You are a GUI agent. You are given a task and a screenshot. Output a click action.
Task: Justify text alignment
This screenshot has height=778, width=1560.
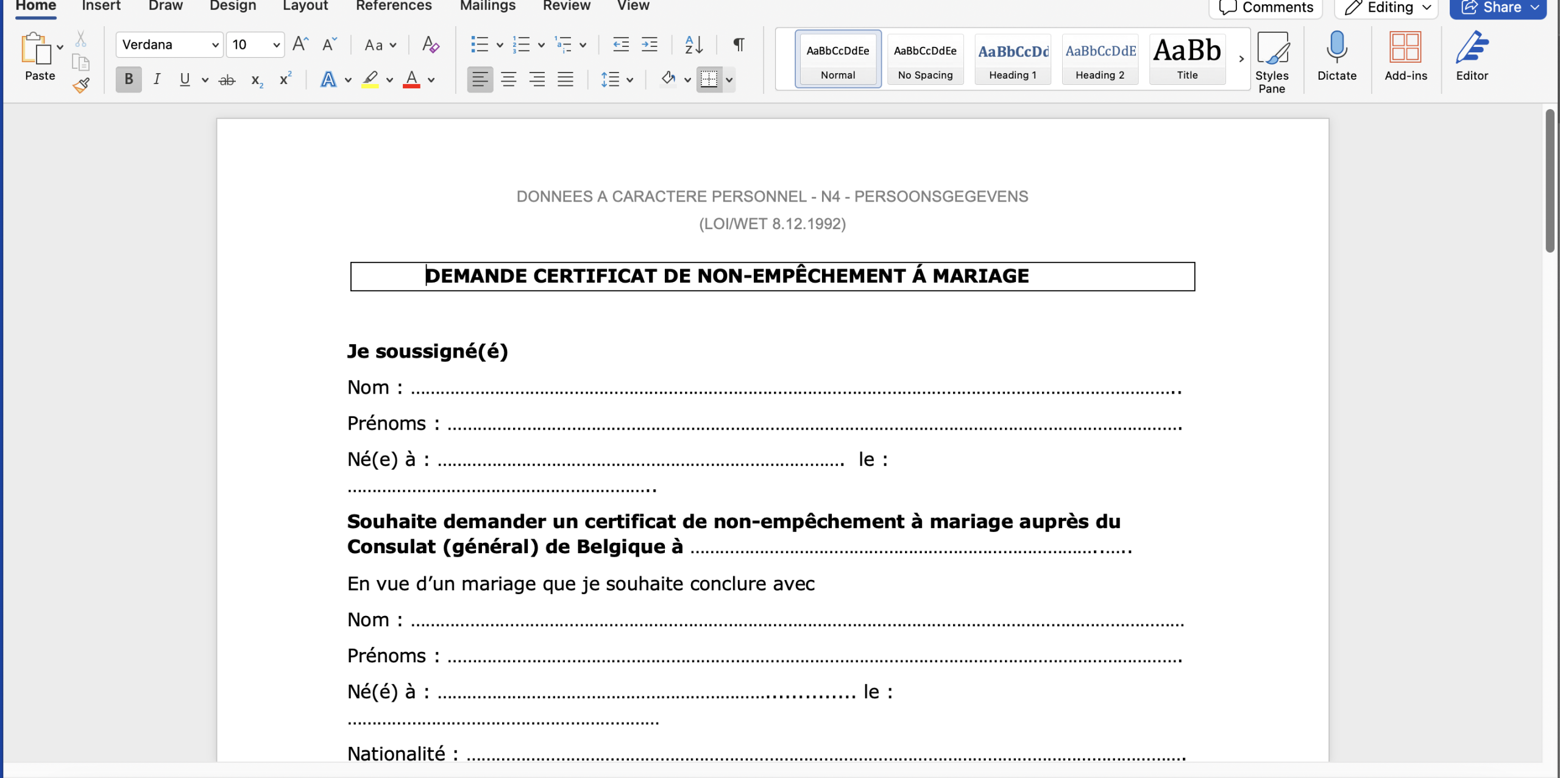(565, 79)
